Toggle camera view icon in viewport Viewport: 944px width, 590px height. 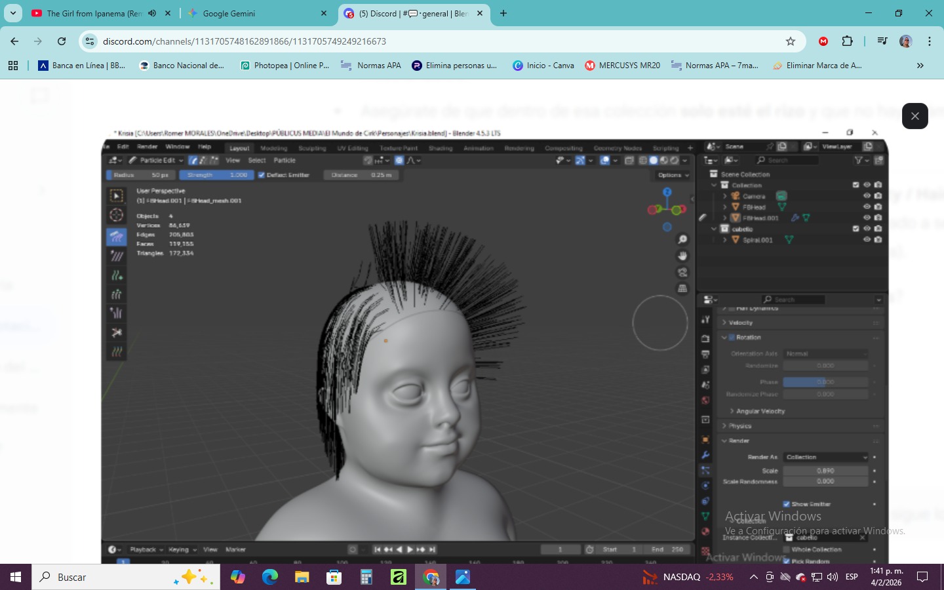[x=682, y=272]
